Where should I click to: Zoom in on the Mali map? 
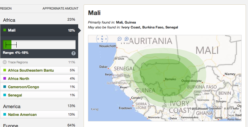click(127, 39)
